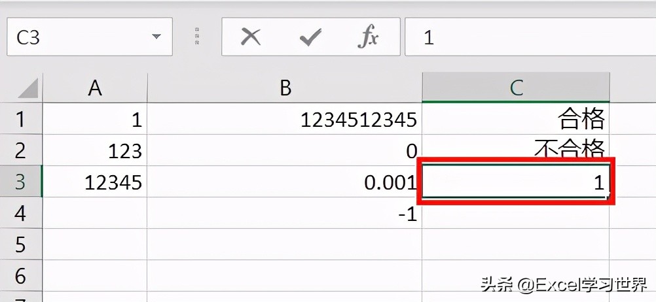
Task: Select row 3 header
Action: click(x=21, y=182)
